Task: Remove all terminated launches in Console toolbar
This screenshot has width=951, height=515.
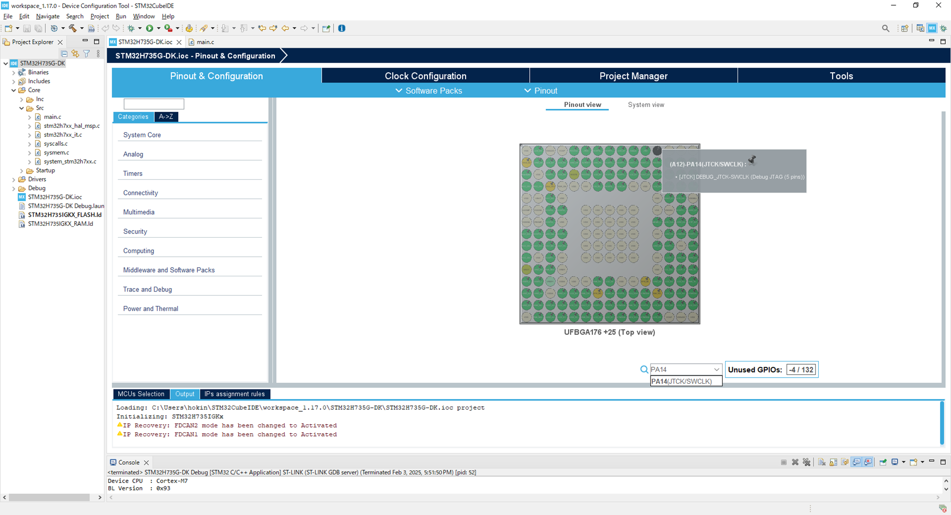Action: point(807,462)
